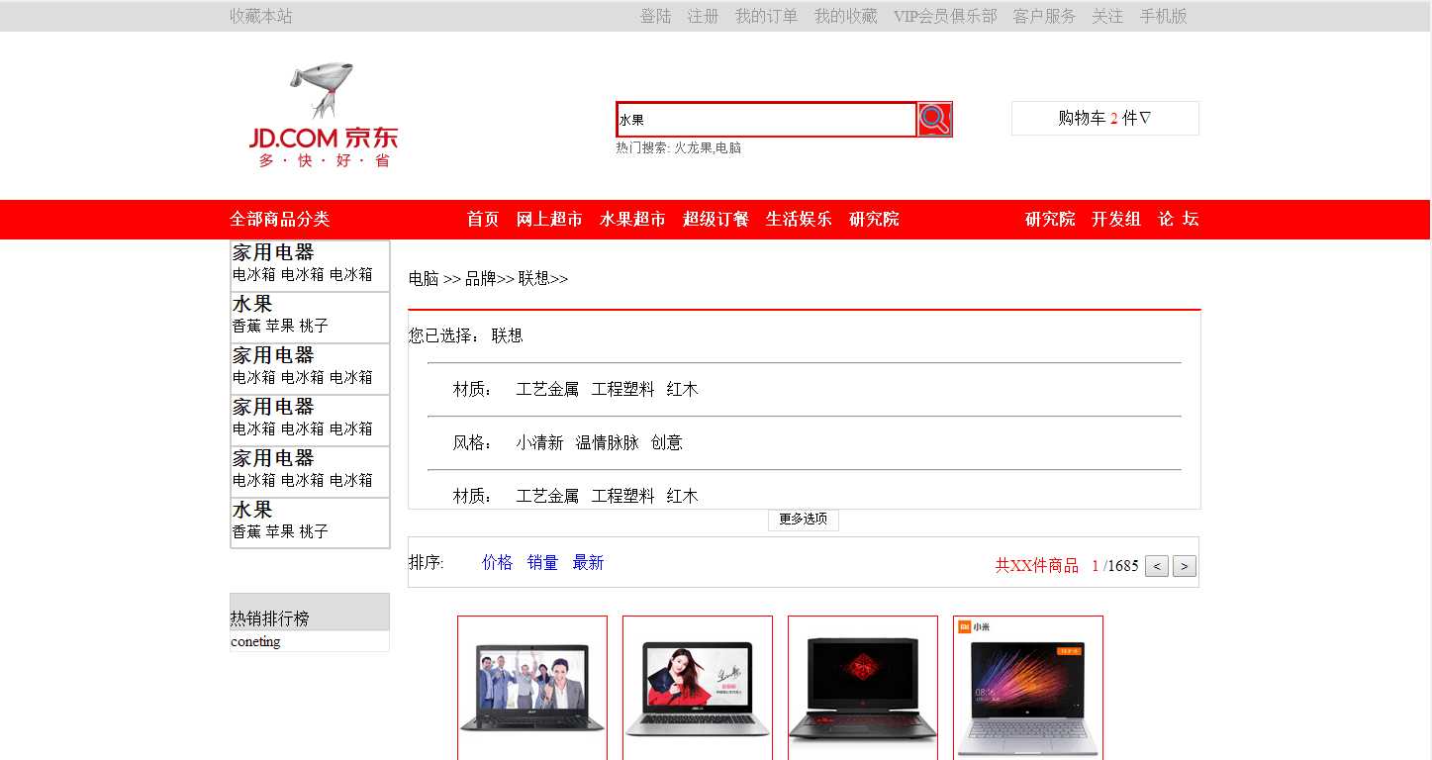
Task: Click 收藏本站 in the top bar
Action: pos(261,16)
